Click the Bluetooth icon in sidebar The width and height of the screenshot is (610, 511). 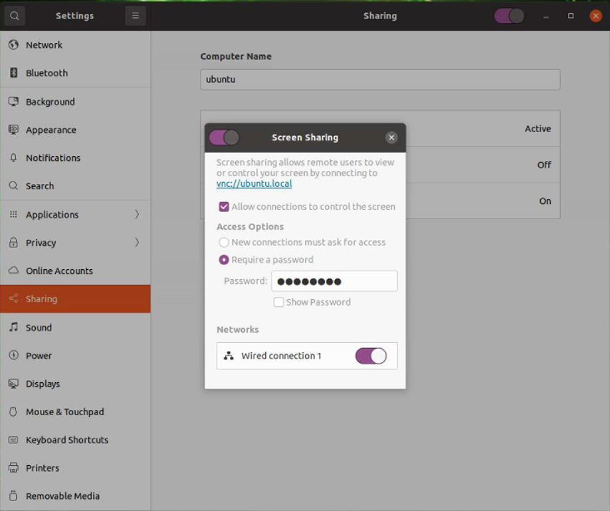point(13,73)
